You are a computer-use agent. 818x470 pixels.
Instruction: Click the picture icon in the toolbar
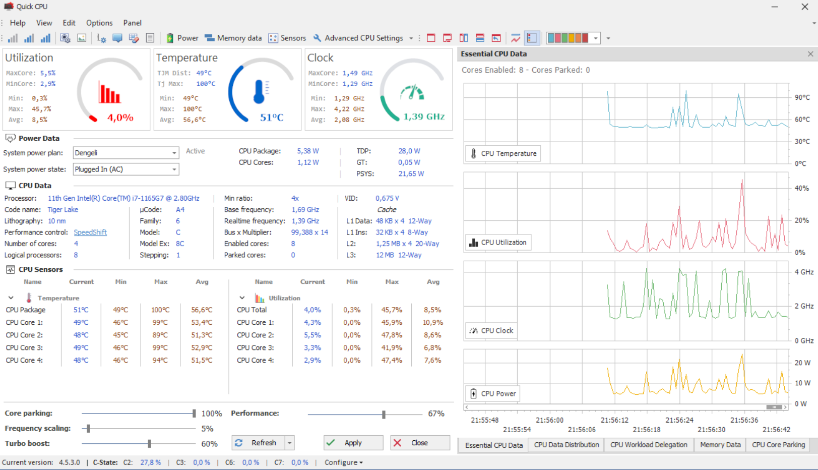coord(82,38)
